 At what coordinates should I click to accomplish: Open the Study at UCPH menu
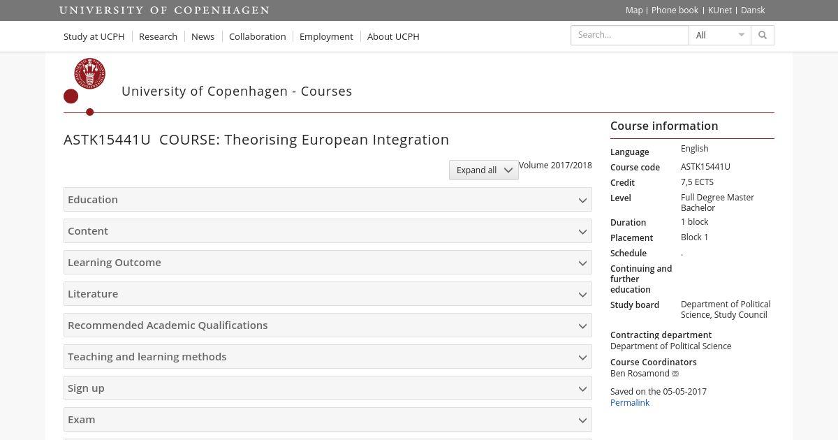94,36
